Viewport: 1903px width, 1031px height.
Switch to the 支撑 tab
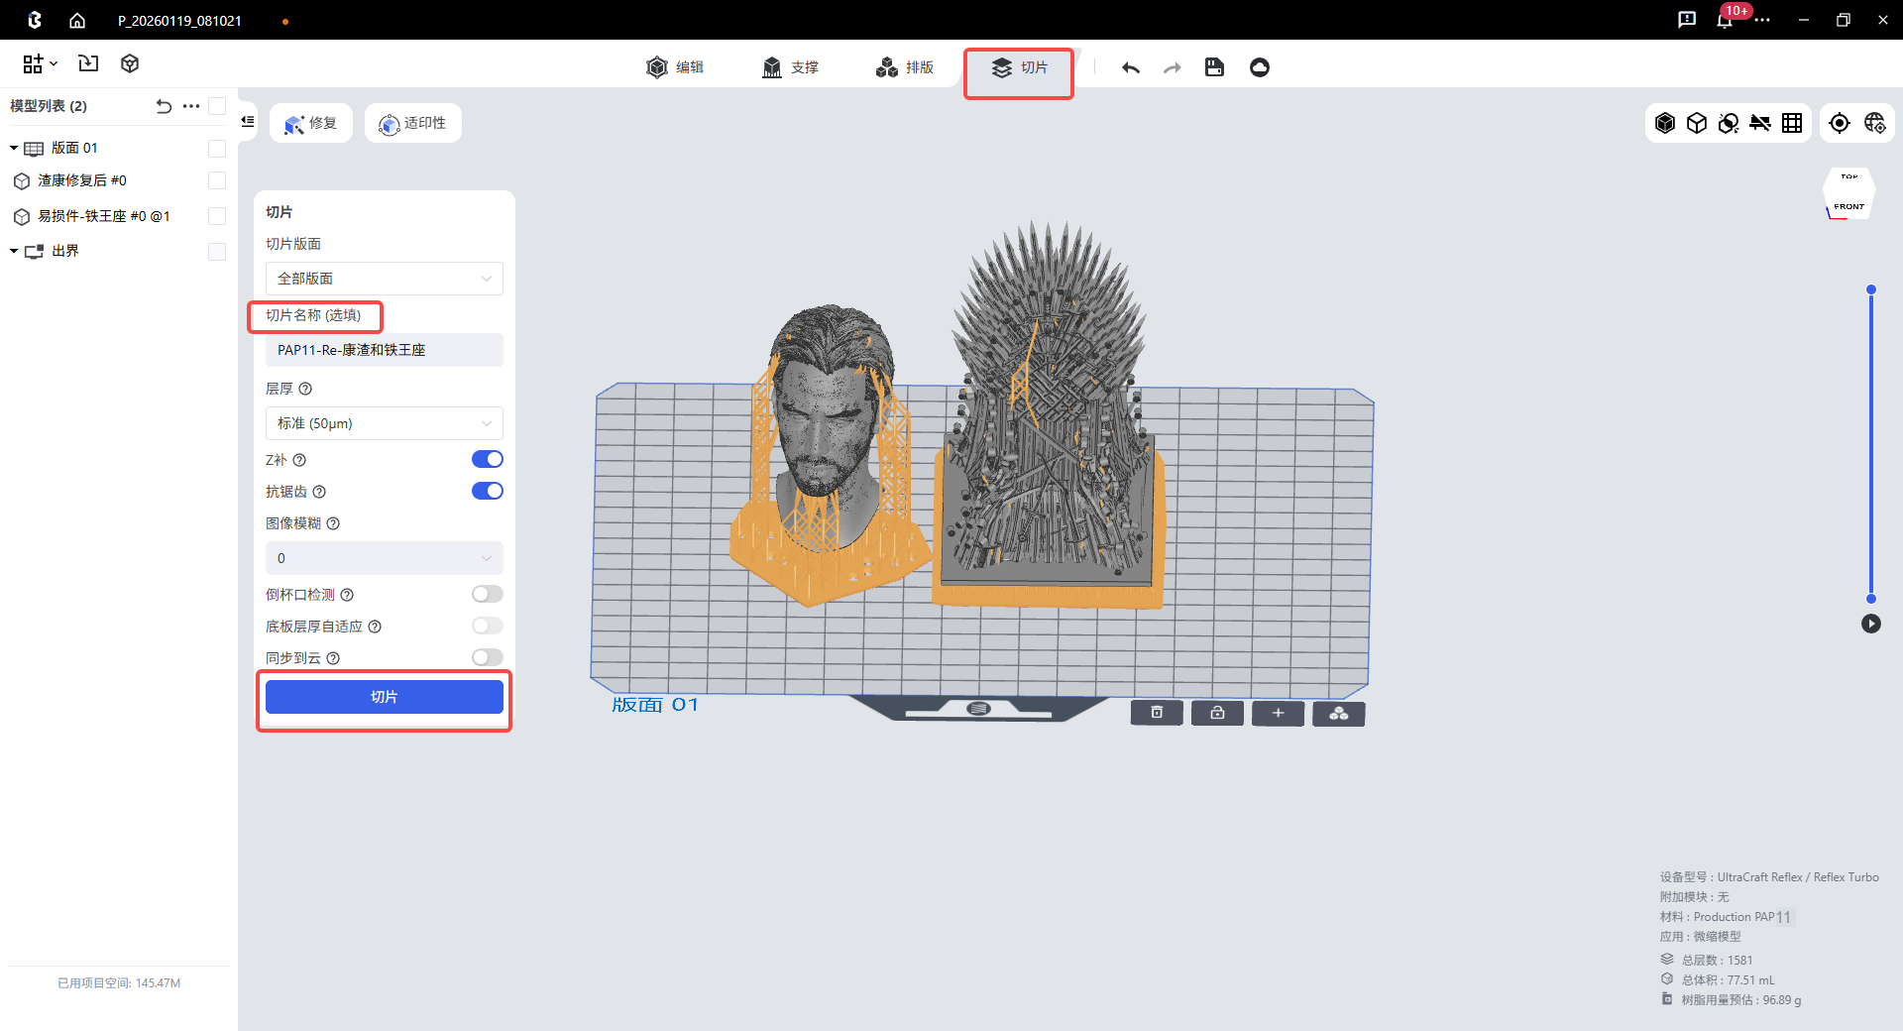790,67
